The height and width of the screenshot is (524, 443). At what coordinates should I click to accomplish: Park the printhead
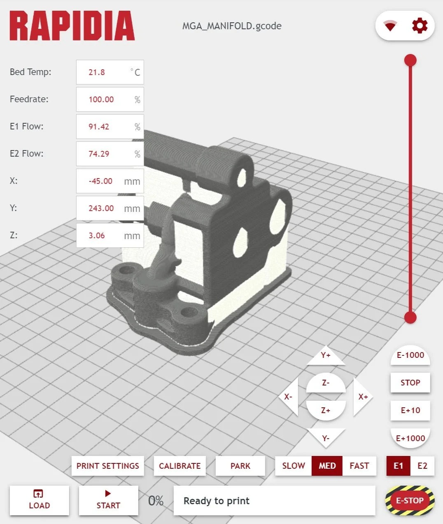click(x=240, y=466)
